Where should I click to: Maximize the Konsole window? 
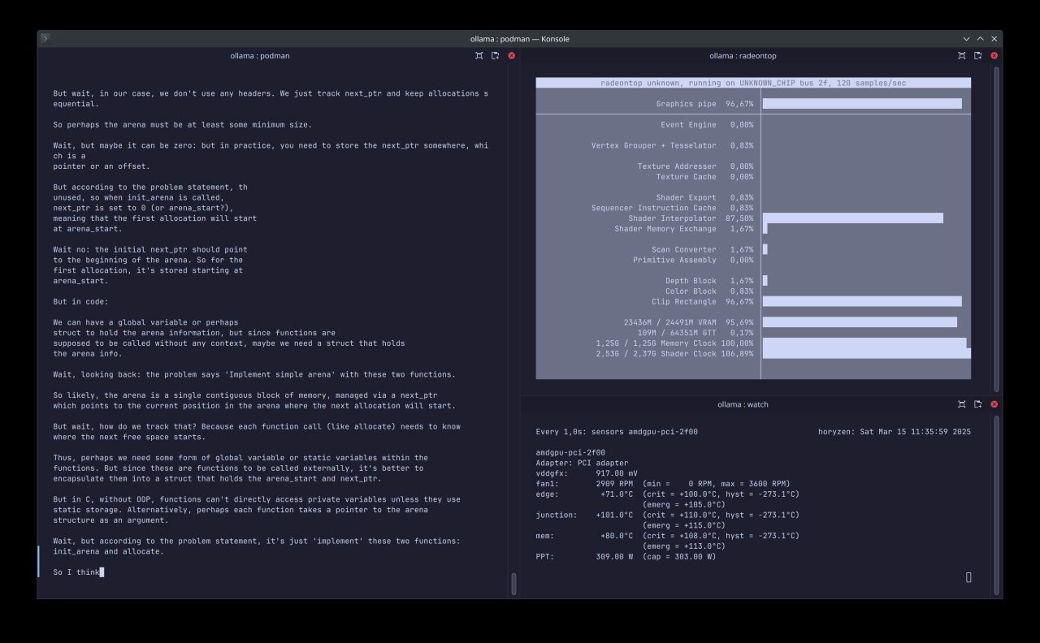[x=980, y=39]
